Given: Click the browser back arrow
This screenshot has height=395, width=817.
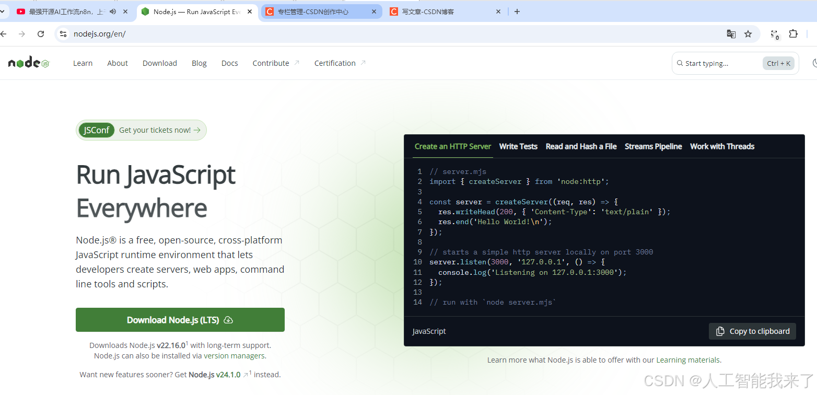Looking at the screenshot, I should click(x=4, y=34).
